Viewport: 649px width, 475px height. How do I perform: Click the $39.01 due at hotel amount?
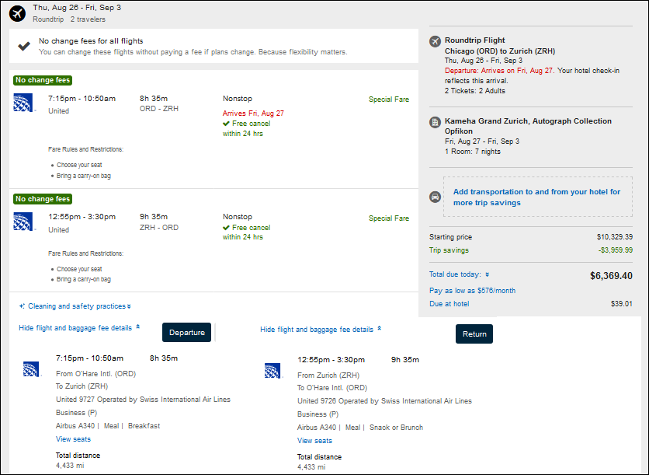click(622, 304)
